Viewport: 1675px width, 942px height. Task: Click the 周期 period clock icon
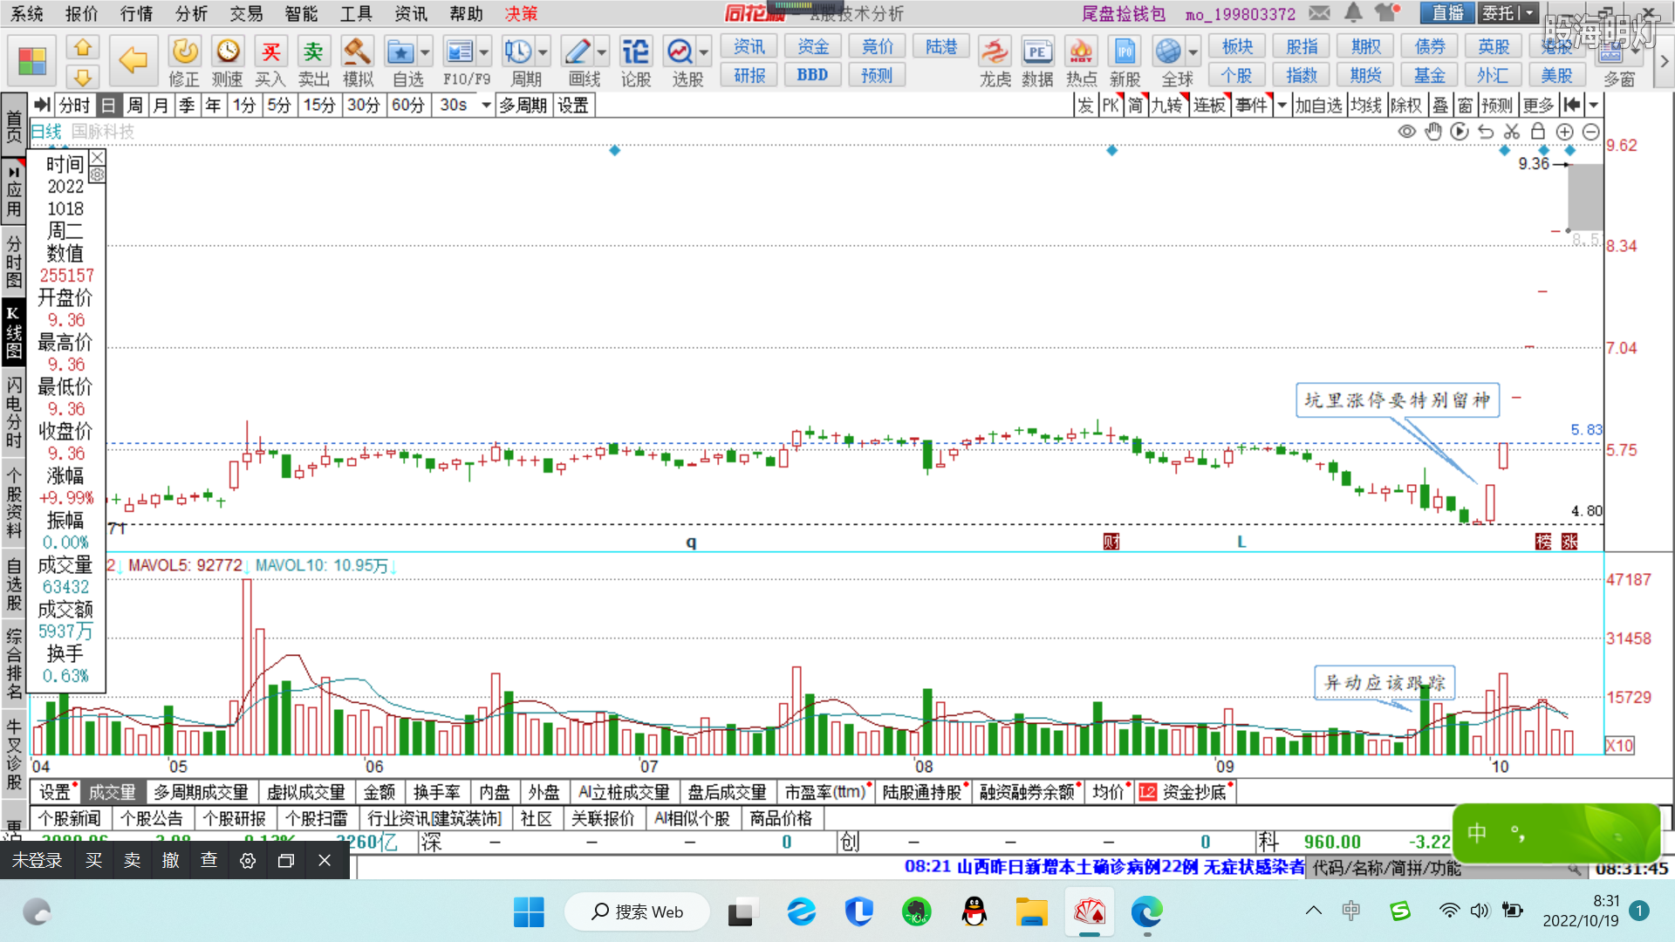coord(518,52)
